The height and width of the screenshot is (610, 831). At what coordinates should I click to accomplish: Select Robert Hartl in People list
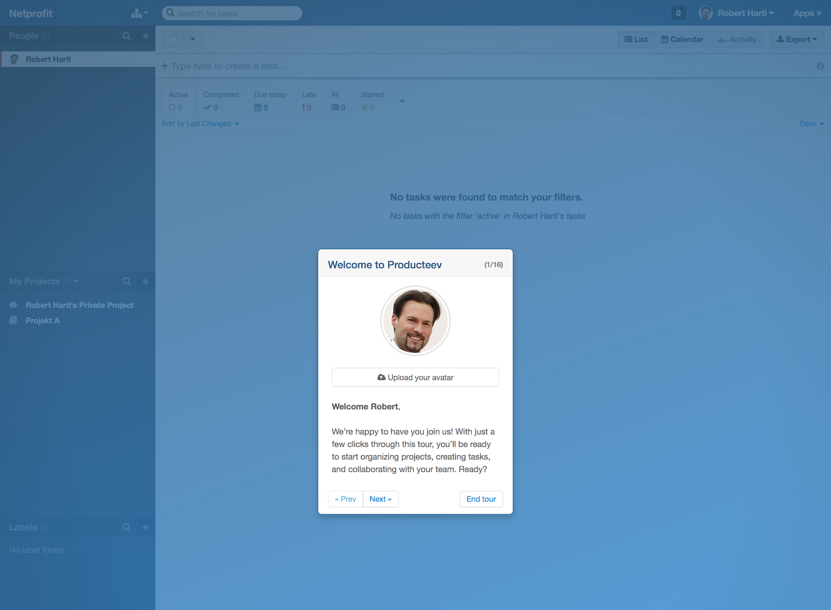coord(78,59)
